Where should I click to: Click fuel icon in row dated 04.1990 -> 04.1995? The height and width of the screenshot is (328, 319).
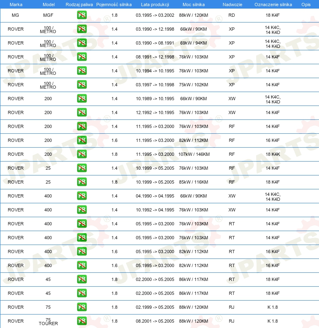82,196
